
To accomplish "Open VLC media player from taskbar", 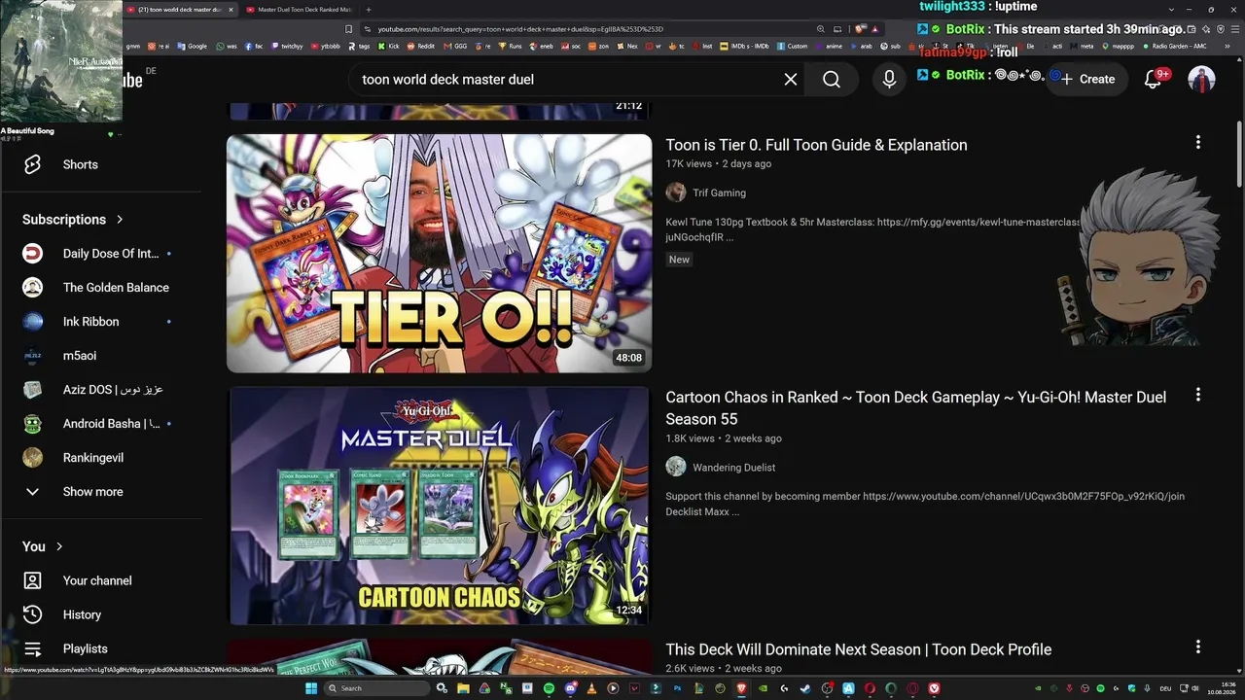I will coord(591,688).
